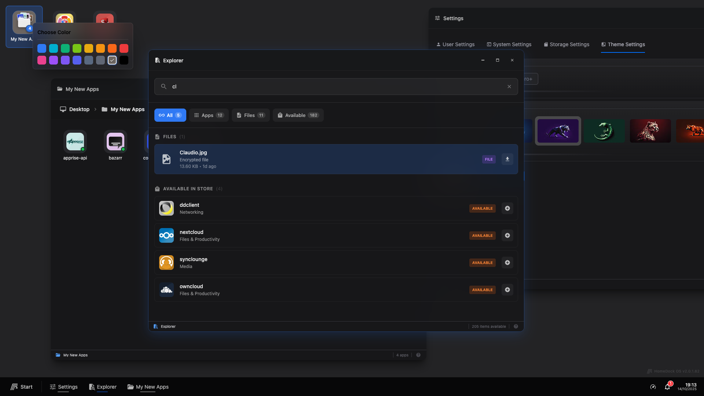Image resolution: width=704 pixels, height=396 pixels.
Task: Install ddclient with the plus icon
Action: pos(507,208)
